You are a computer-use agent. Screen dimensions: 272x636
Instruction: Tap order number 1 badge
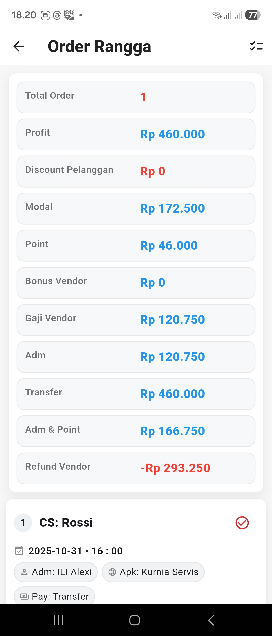(23, 523)
